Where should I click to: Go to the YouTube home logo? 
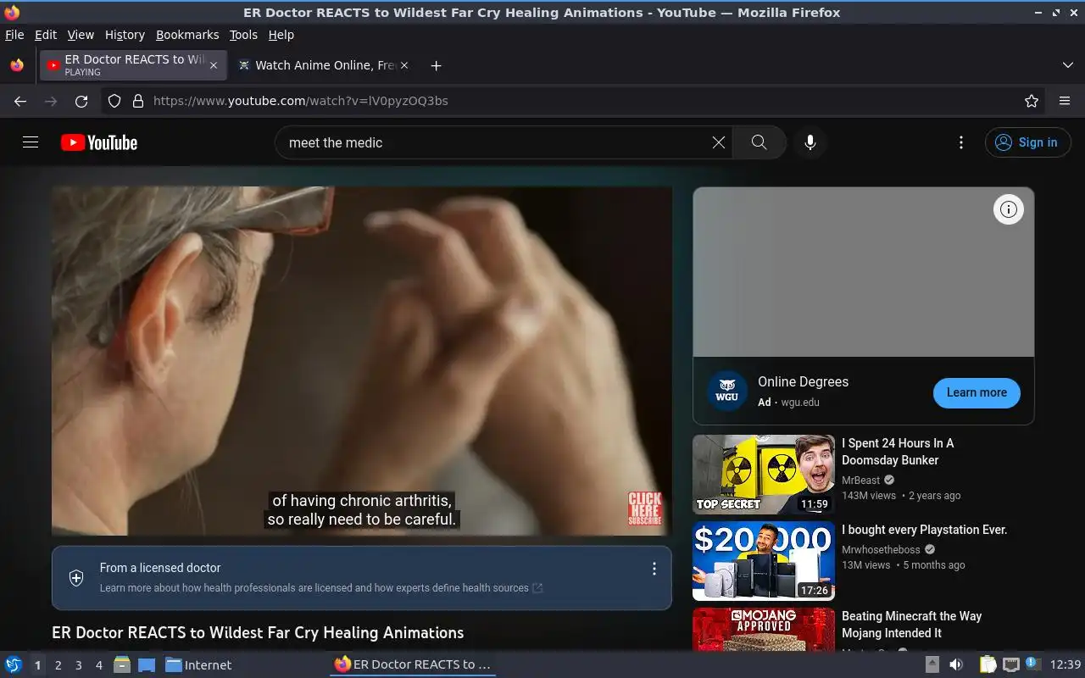pos(99,142)
